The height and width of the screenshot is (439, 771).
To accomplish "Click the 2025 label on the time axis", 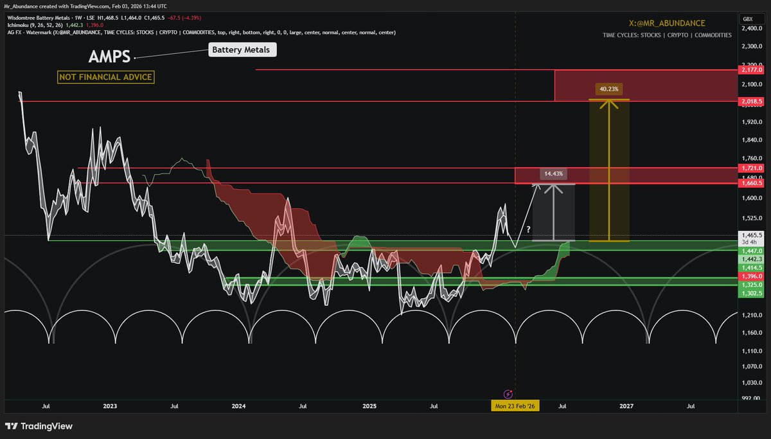I will 369,406.
